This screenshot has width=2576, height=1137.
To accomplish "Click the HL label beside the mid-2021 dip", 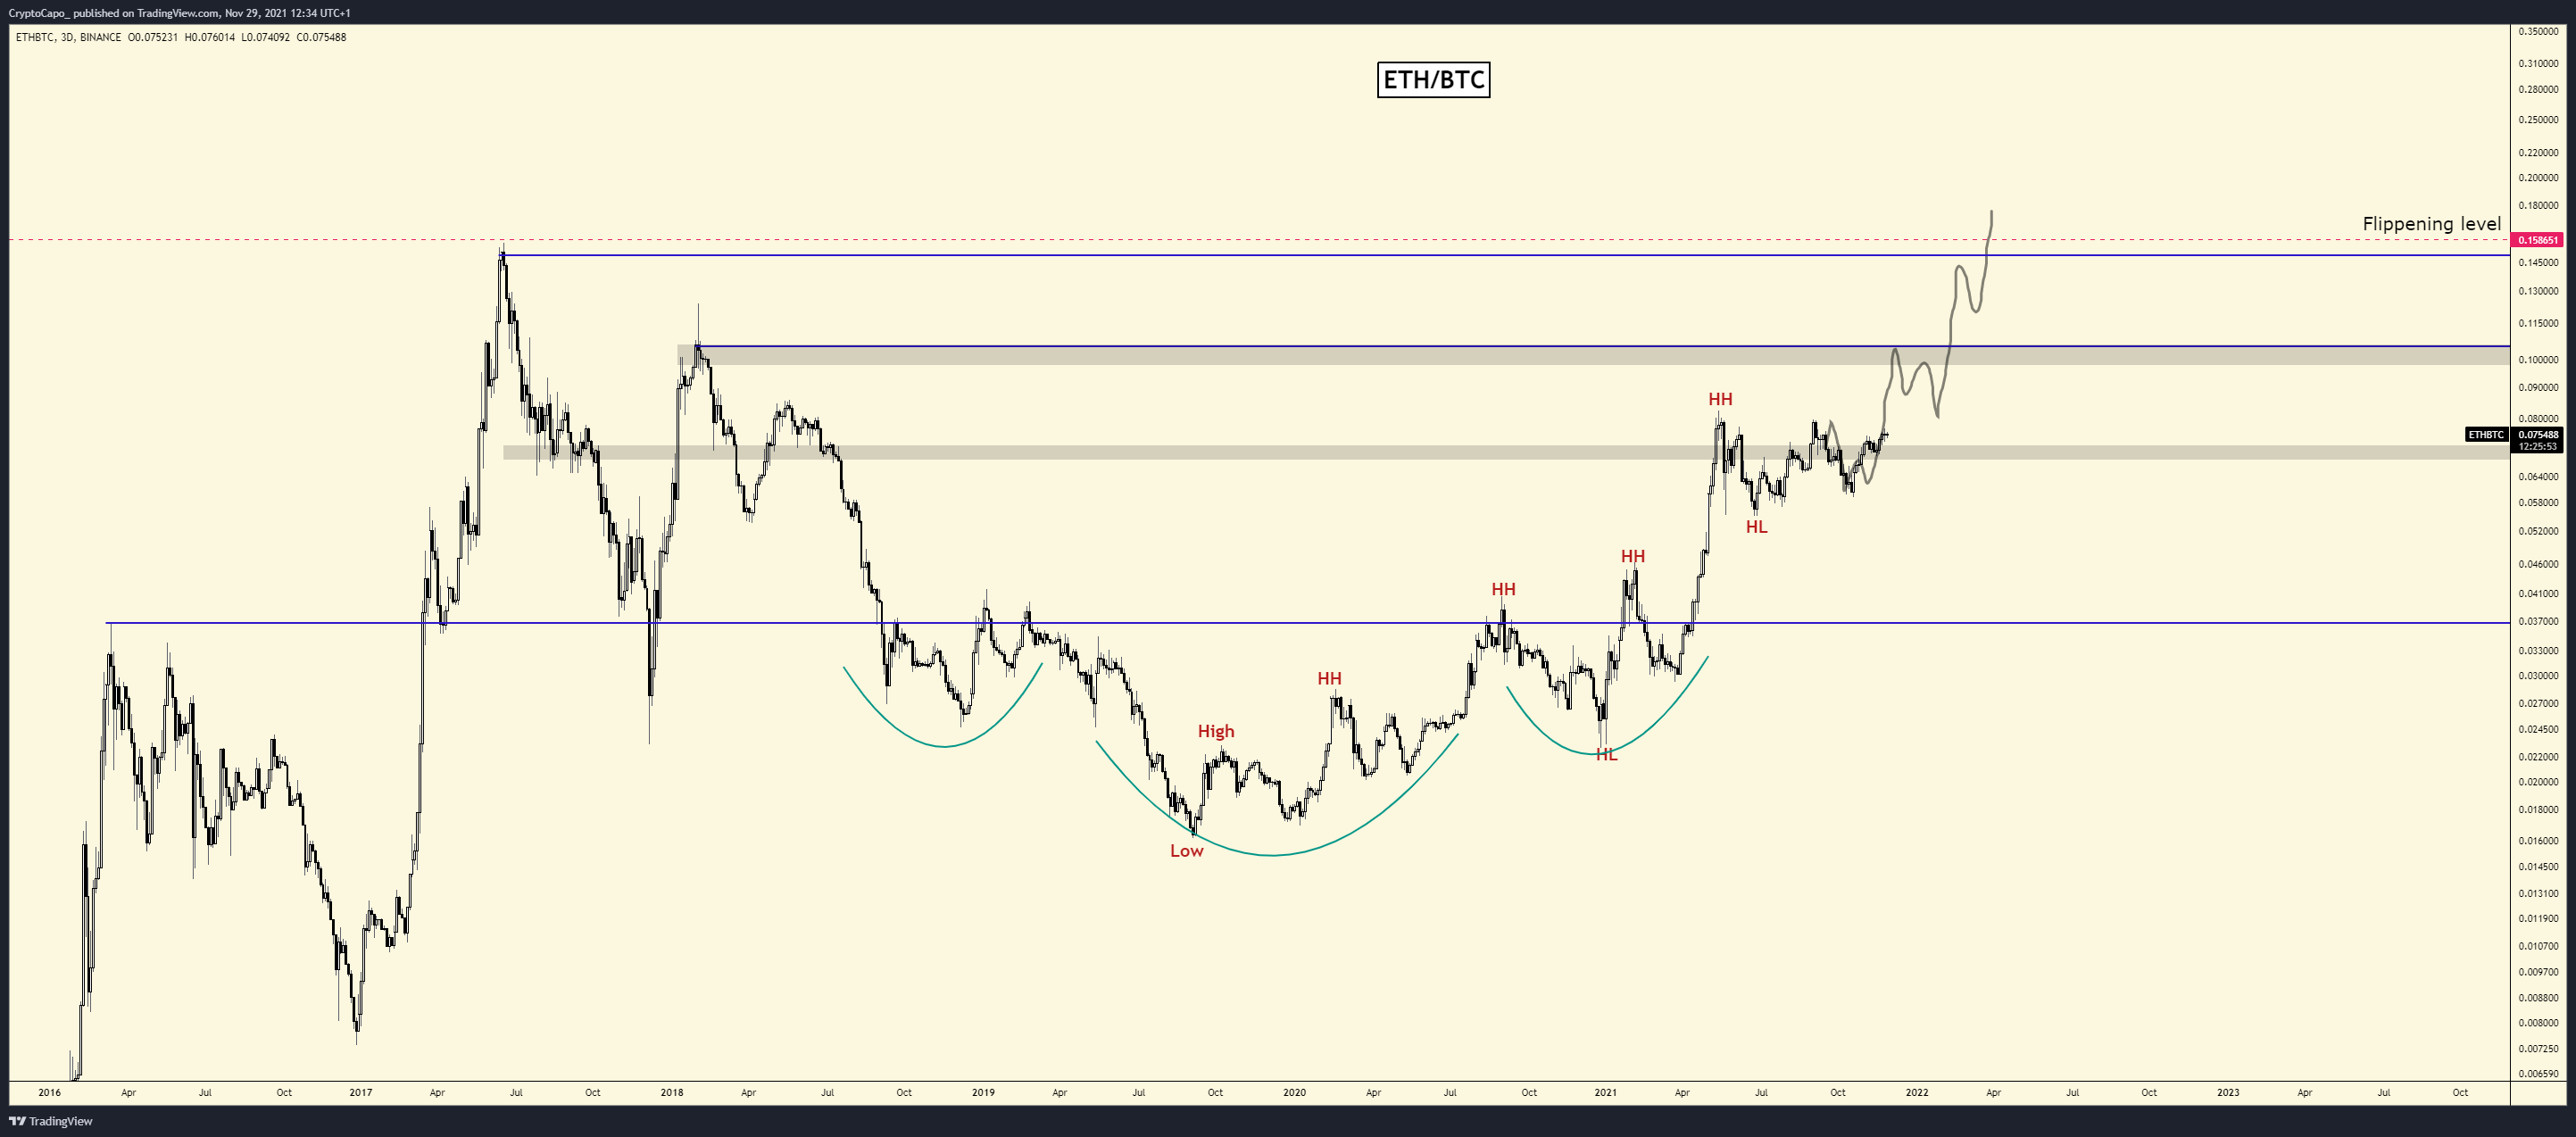I will pyautogui.click(x=1756, y=527).
